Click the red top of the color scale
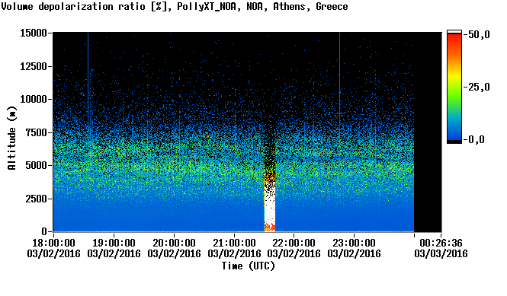Screen dimensions: 507x296 pyautogui.click(x=454, y=38)
